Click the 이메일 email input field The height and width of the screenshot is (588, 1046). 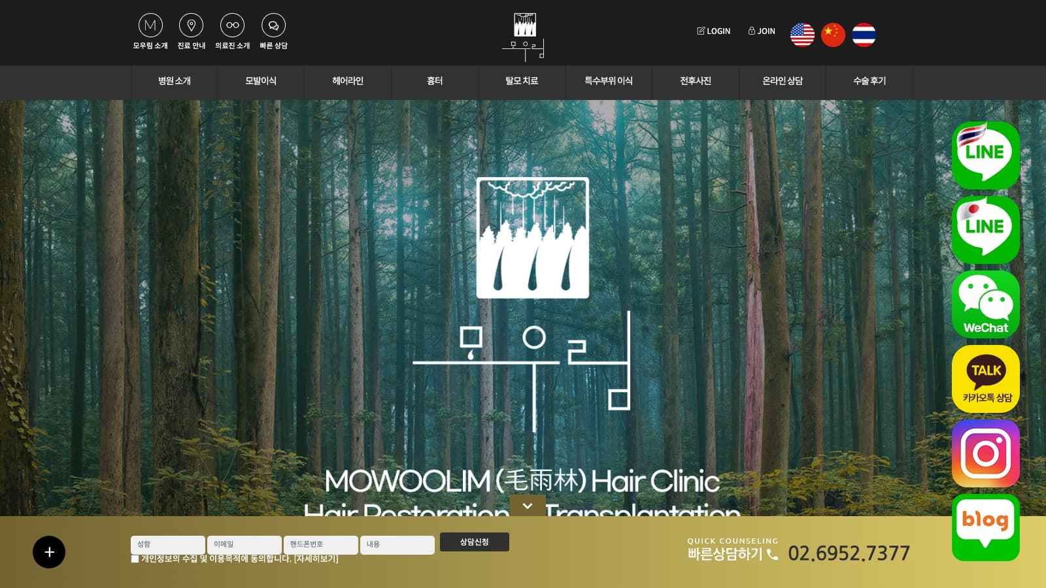(245, 545)
